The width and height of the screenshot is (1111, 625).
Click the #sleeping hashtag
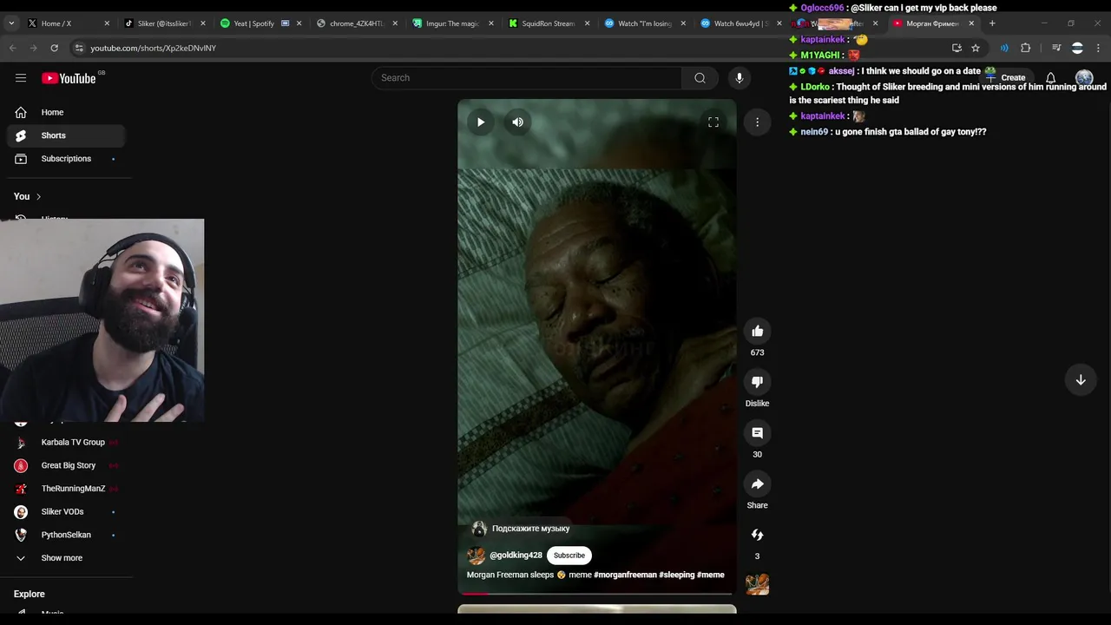tap(677, 575)
